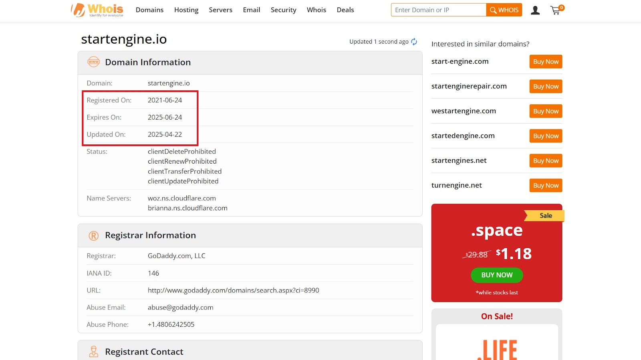Click the $1.18 sale price
This screenshot has height=360, width=641.
514,254
